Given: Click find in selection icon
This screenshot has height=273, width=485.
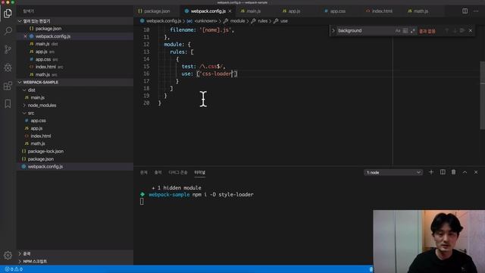Looking at the screenshot, I should coord(462,30).
